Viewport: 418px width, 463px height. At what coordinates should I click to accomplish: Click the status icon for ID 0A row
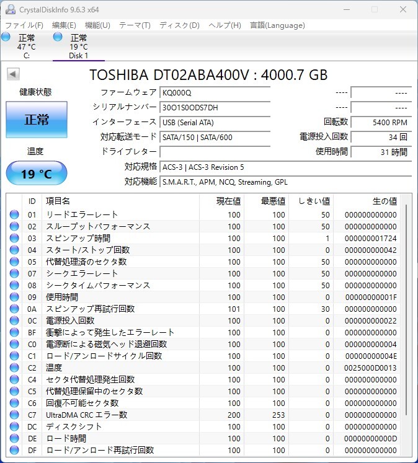(x=14, y=309)
